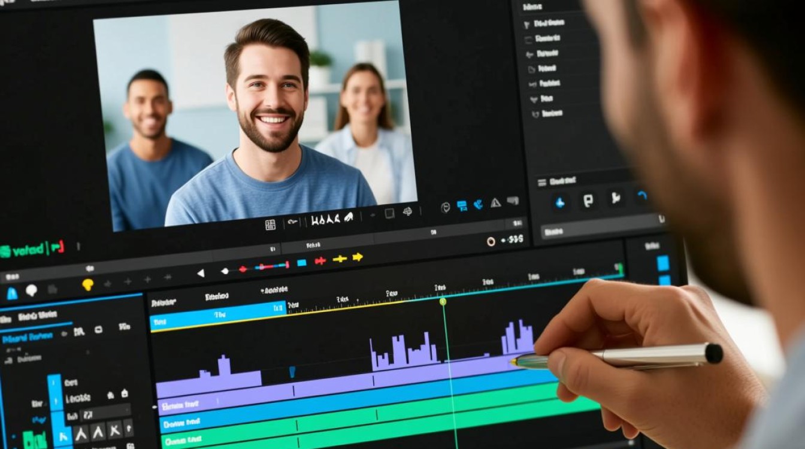
Task: Click the green playhead marker on the ruler
Action: point(443,301)
